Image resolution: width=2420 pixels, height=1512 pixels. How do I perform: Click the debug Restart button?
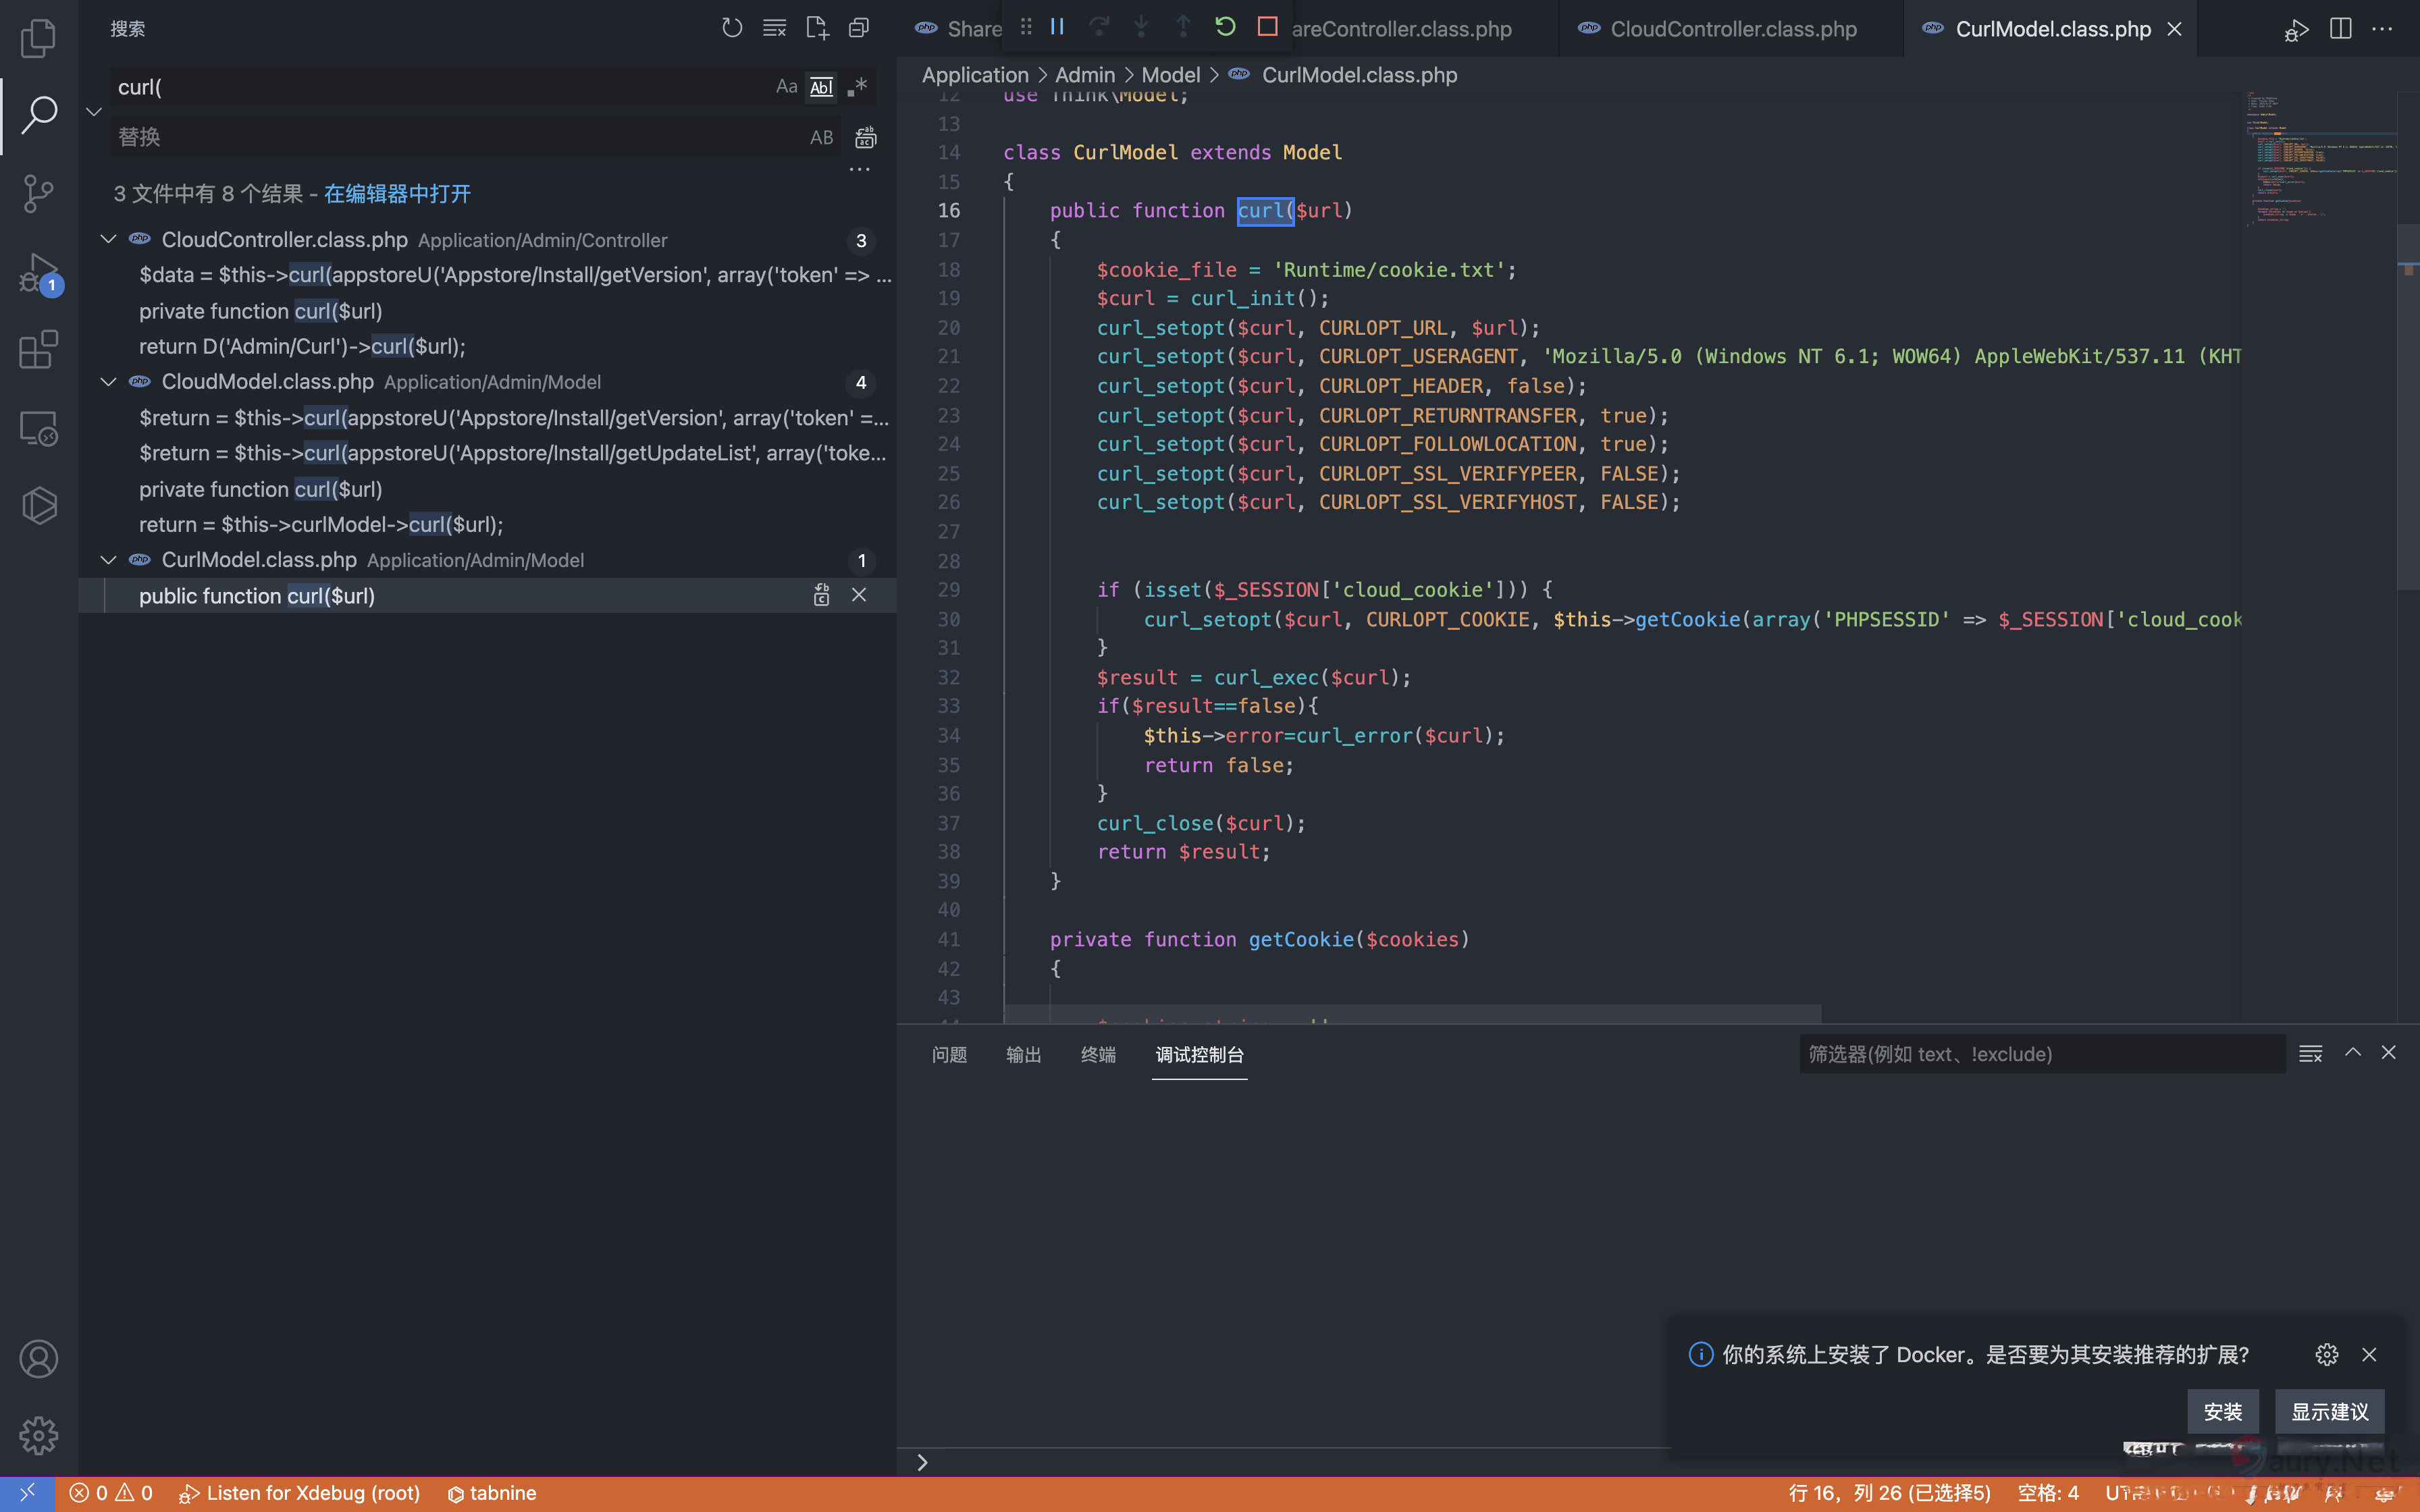1225,27
